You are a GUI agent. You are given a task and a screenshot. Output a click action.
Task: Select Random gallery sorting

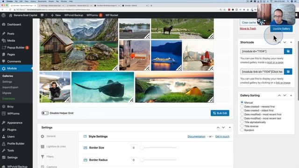[x=242, y=130]
